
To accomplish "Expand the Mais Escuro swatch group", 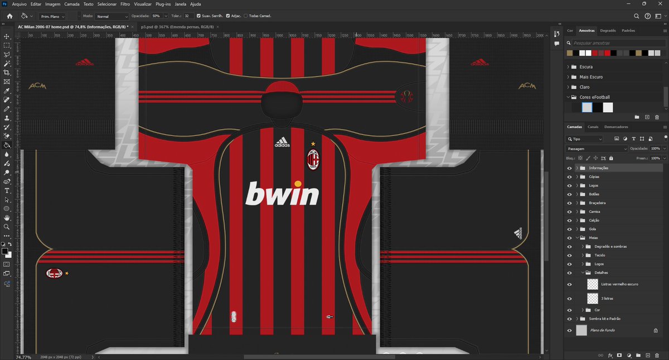I will pyautogui.click(x=569, y=77).
